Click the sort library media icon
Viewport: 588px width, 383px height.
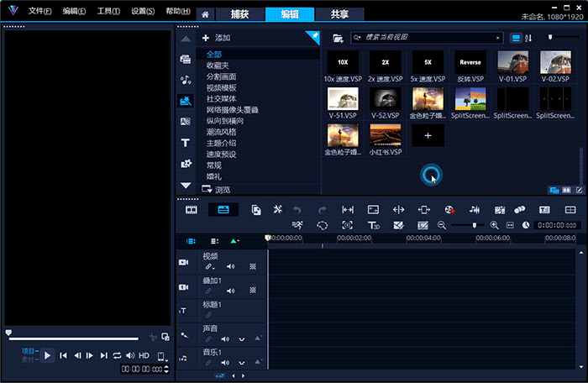[530, 38]
